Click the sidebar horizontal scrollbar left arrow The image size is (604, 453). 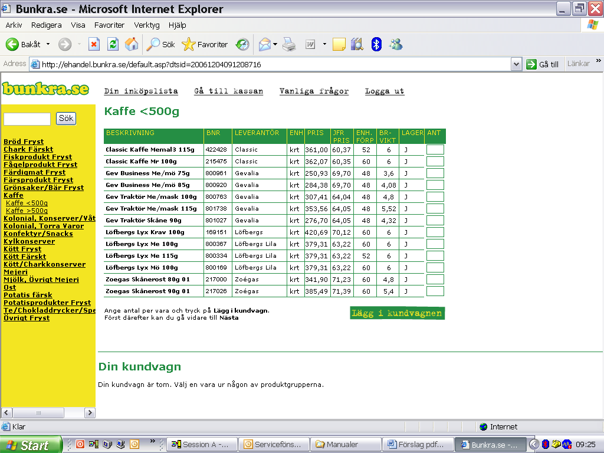(x=6, y=412)
